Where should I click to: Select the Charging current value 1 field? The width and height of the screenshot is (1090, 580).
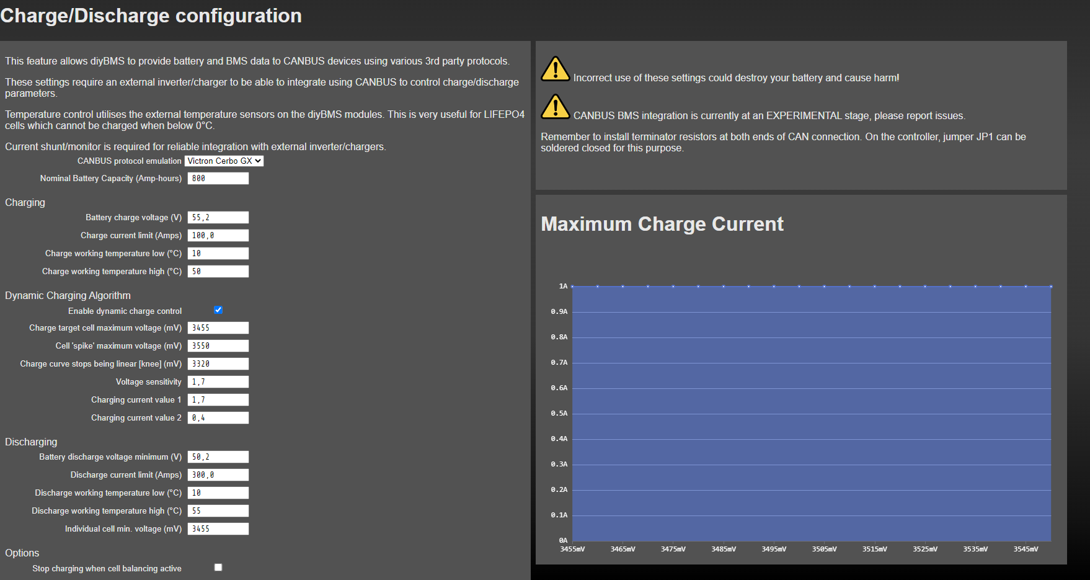pyautogui.click(x=218, y=399)
